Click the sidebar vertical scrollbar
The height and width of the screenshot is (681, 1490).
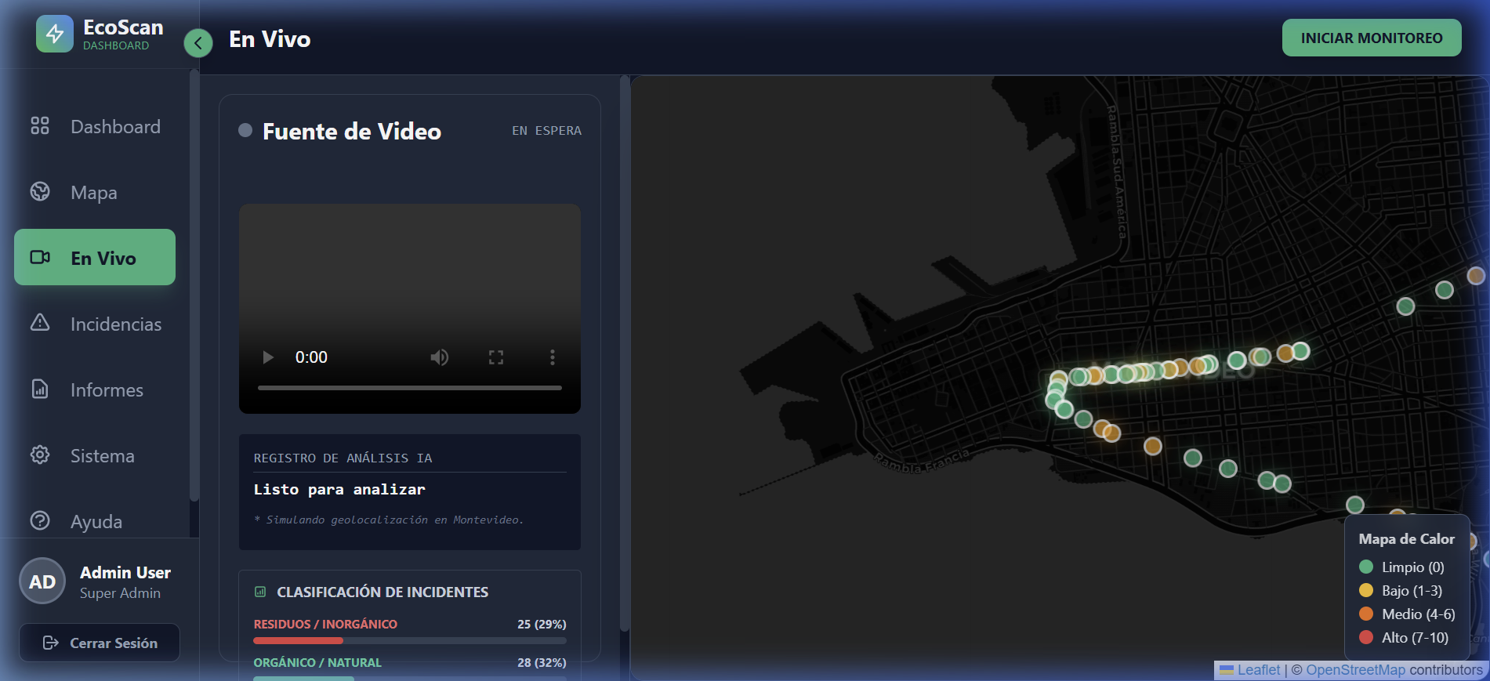tap(194, 286)
